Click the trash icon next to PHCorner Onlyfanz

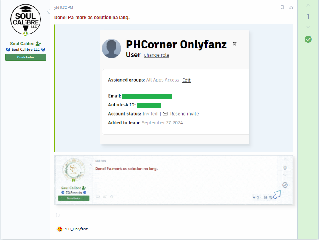click(x=235, y=44)
